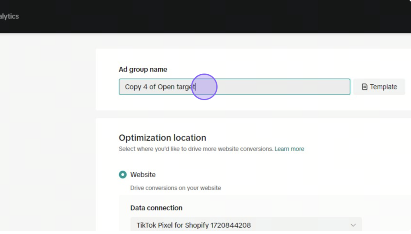Switch to the Analytics tab in header
This screenshot has width=411, height=234.
click(x=9, y=16)
